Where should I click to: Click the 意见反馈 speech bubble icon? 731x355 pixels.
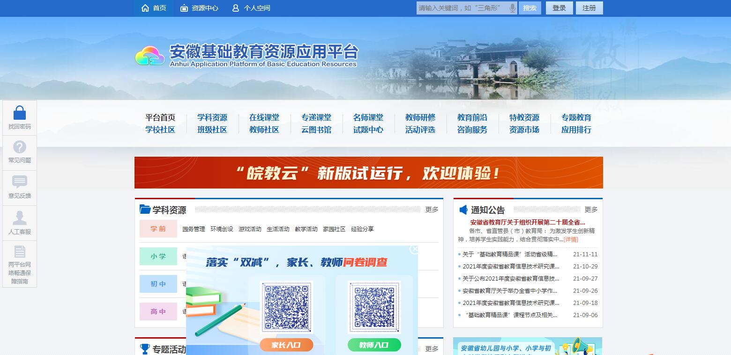point(20,182)
